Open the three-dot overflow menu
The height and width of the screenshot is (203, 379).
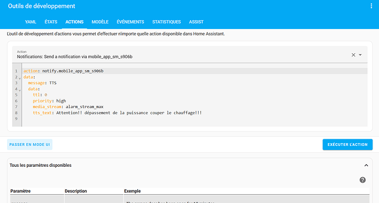tap(371, 6)
